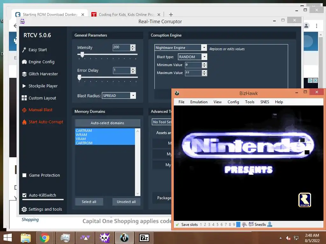Decrease Error Delay with down arrow
The width and height of the screenshot is (326, 244).
point(133,72)
